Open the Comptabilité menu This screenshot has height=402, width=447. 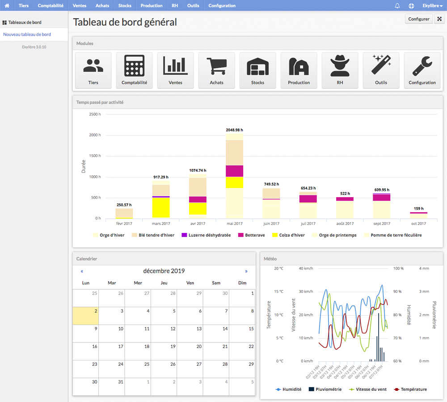tap(51, 5)
